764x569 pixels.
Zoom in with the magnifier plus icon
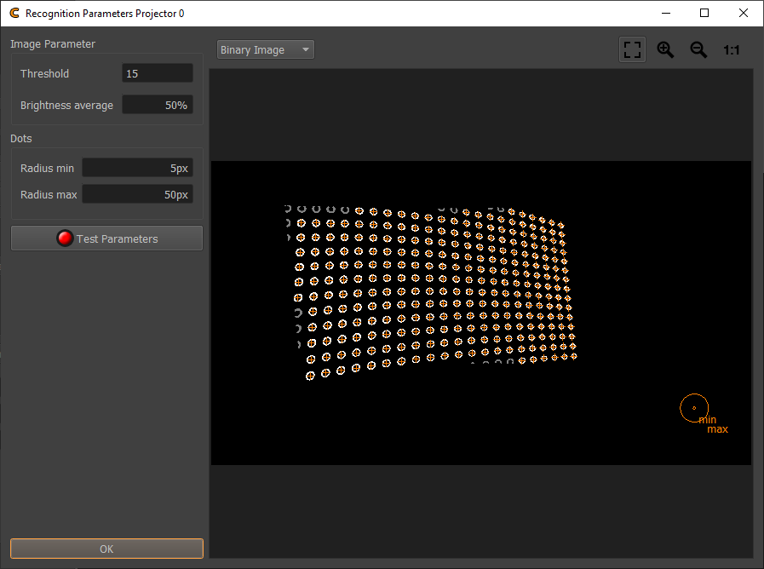tap(665, 50)
